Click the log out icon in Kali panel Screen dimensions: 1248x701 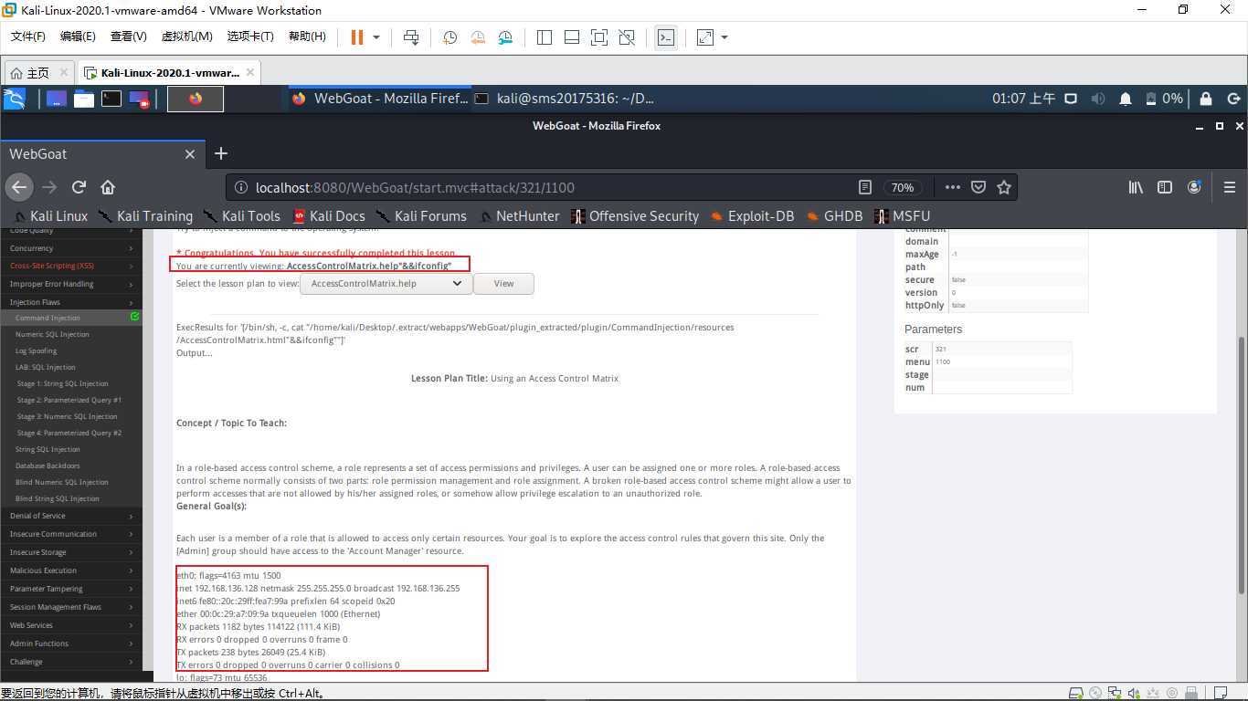click(x=1233, y=99)
